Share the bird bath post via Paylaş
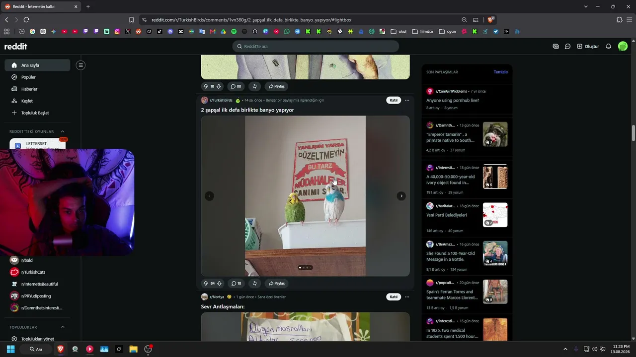The width and height of the screenshot is (636, 357). click(x=276, y=284)
